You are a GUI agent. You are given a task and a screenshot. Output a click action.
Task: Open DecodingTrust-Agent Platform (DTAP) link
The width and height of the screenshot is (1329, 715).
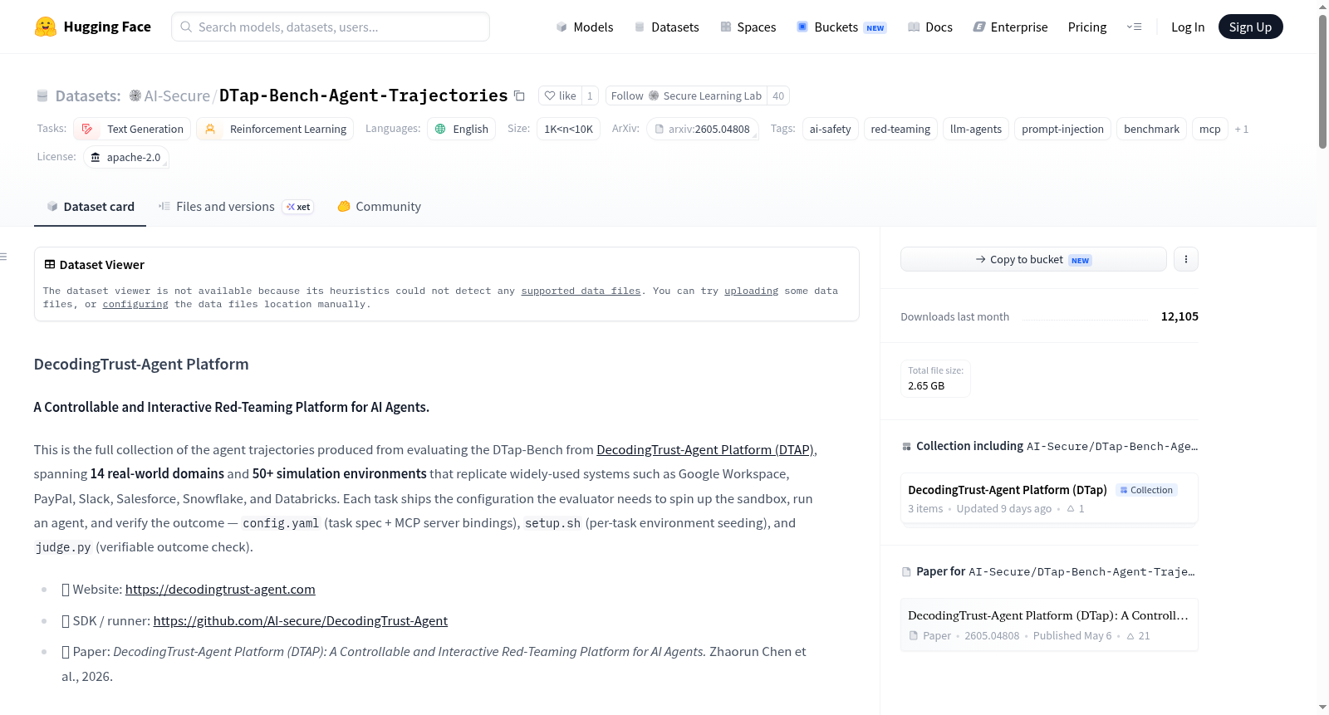coord(704,449)
